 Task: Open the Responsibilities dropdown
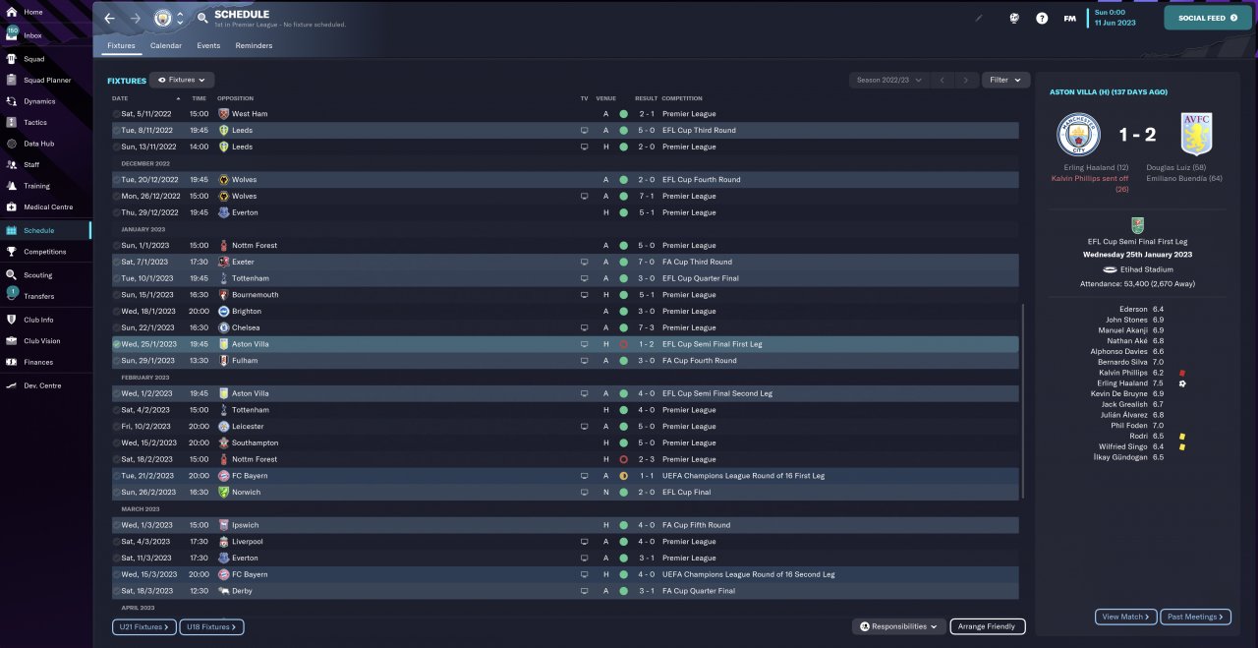[899, 626]
